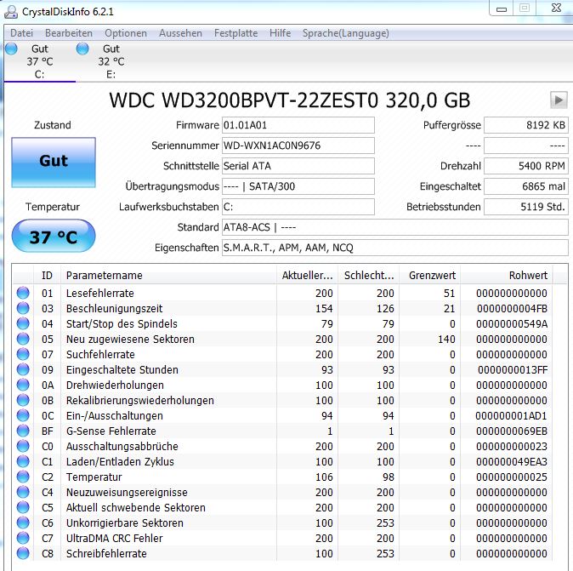Open the Hilfe menu

tap(280, 33)
